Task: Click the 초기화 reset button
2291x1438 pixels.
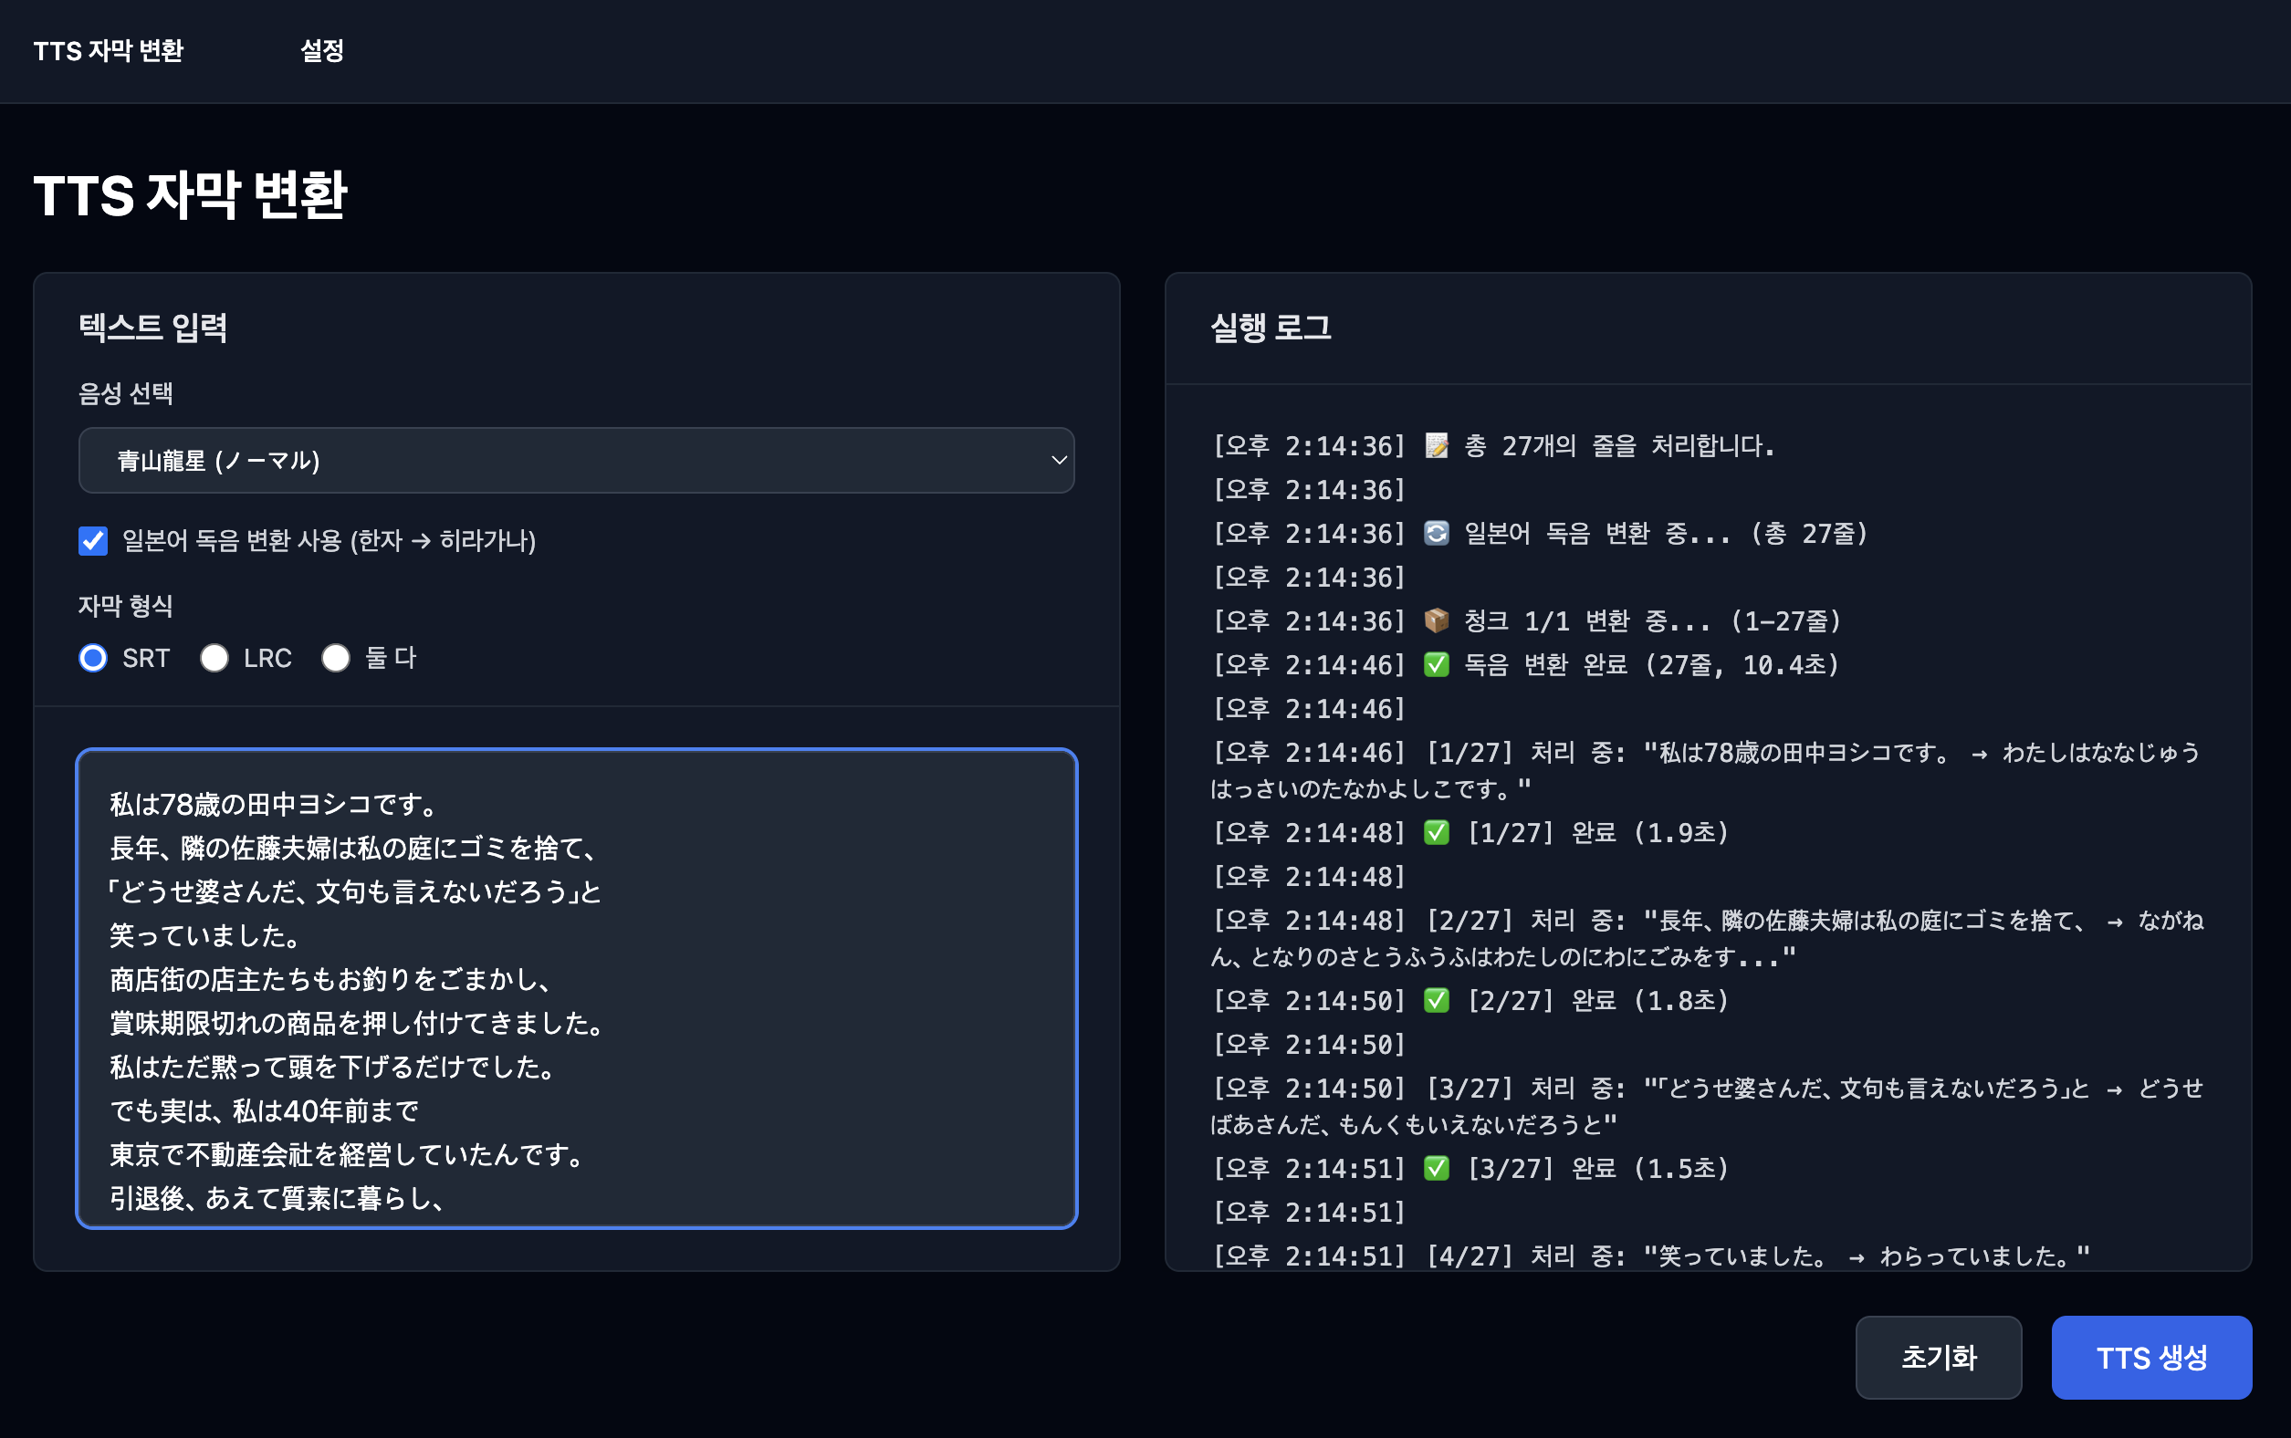Action: (1937, 1357)
